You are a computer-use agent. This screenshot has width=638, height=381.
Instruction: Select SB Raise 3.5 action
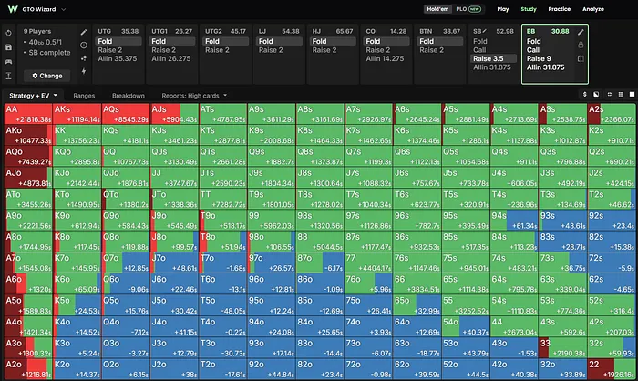tap(494, 58)
